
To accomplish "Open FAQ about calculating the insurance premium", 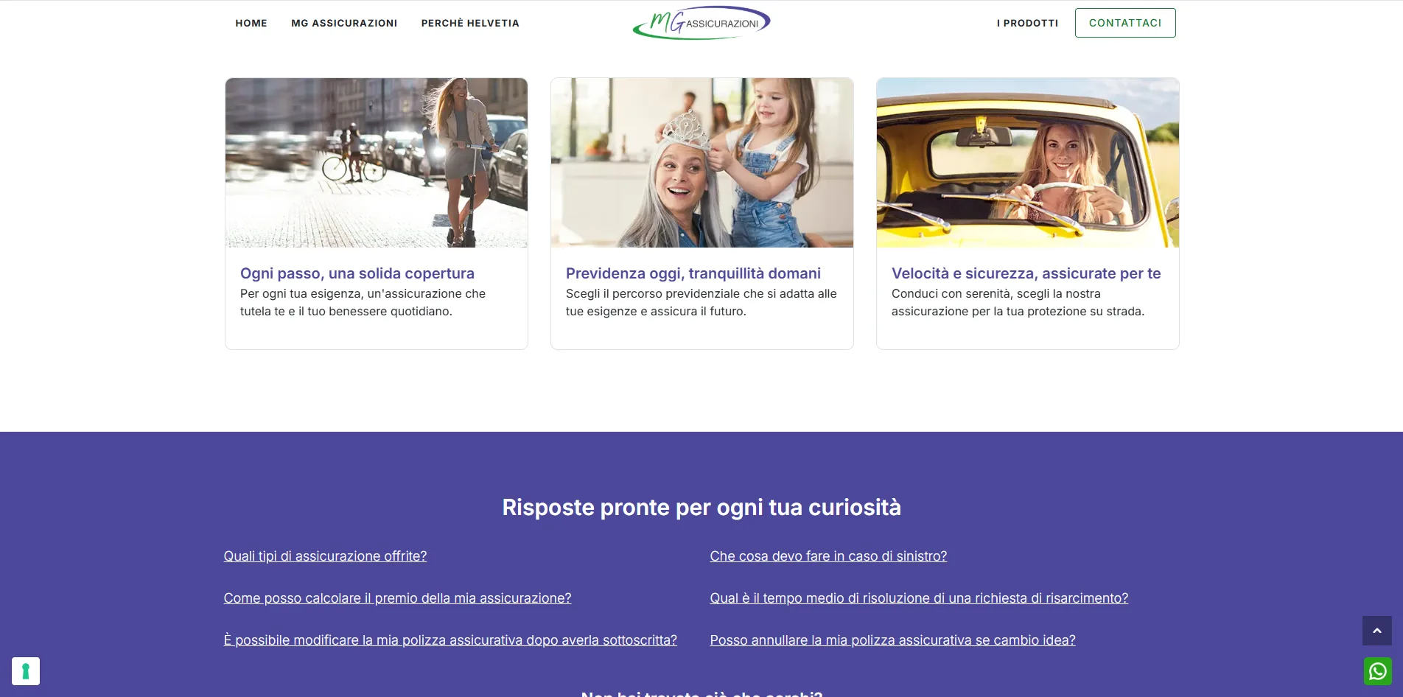I will (397, 598).
